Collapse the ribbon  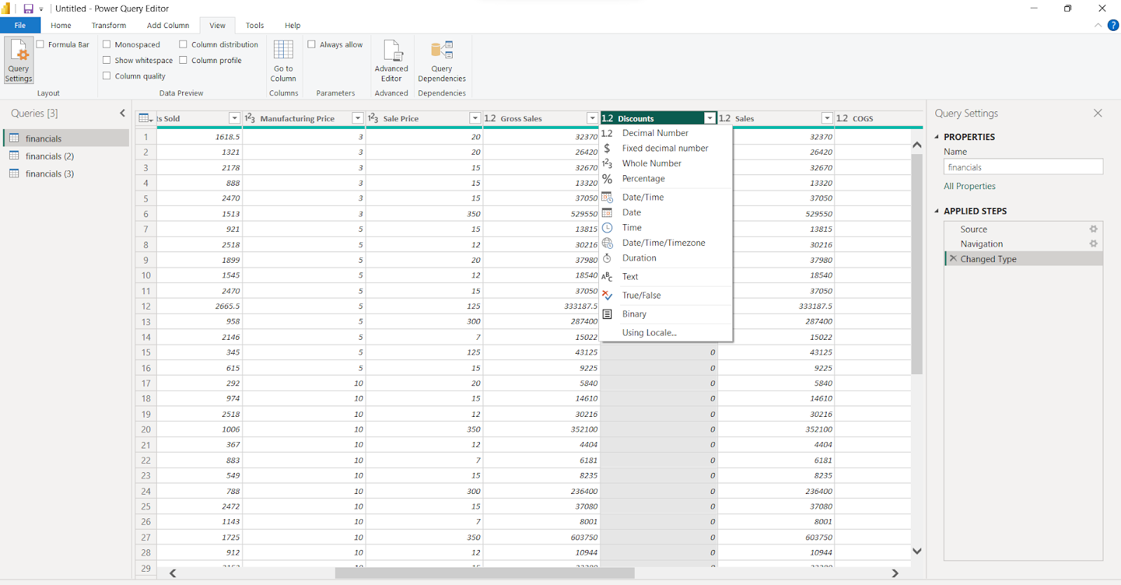click(x=1098, y=25)
